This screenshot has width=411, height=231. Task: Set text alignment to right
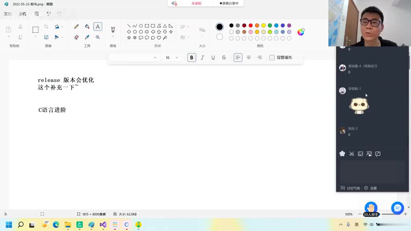(259, 57)
